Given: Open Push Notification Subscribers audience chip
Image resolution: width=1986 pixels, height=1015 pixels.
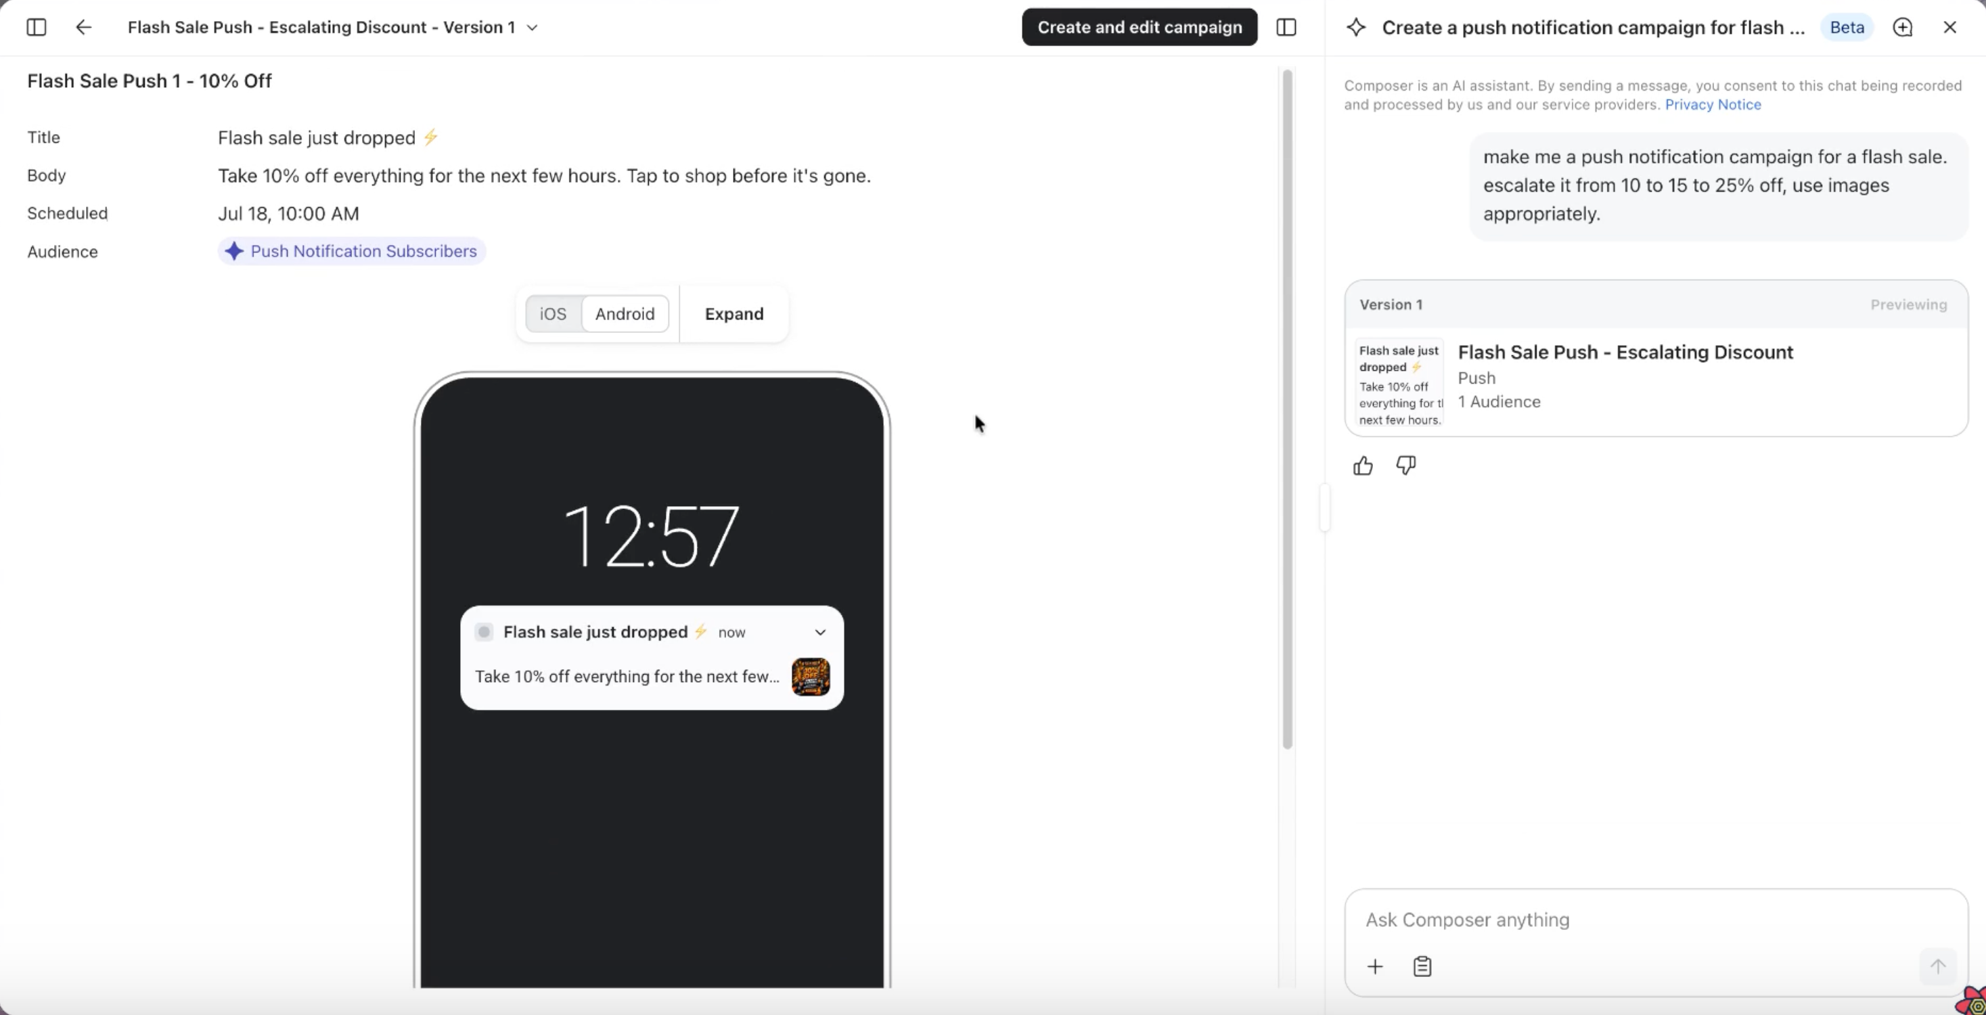Looking at the screenshot, I should click(x=352, y=251).
